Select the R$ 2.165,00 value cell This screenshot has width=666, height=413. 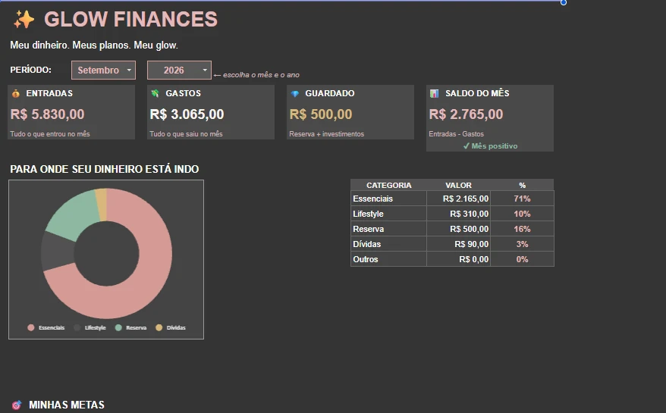coord(459,199)
